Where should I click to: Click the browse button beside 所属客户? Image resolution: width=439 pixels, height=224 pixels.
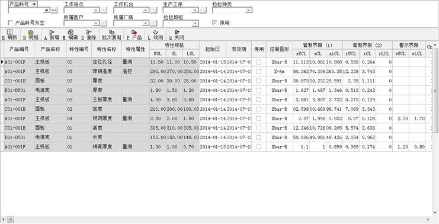[103, 23]
